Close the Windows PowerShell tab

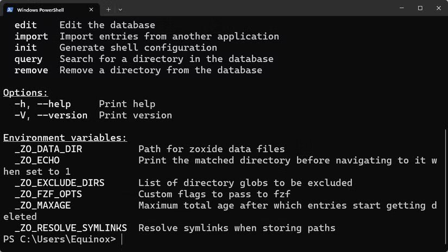(91, 10)
